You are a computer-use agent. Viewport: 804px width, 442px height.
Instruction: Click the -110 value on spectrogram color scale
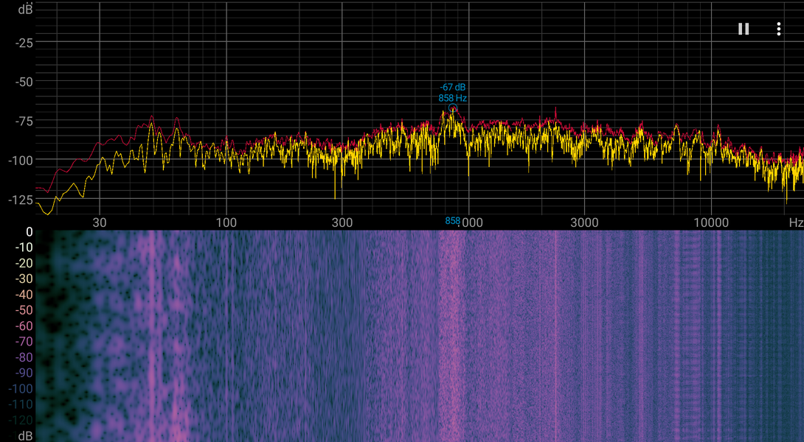click(21, 404)
